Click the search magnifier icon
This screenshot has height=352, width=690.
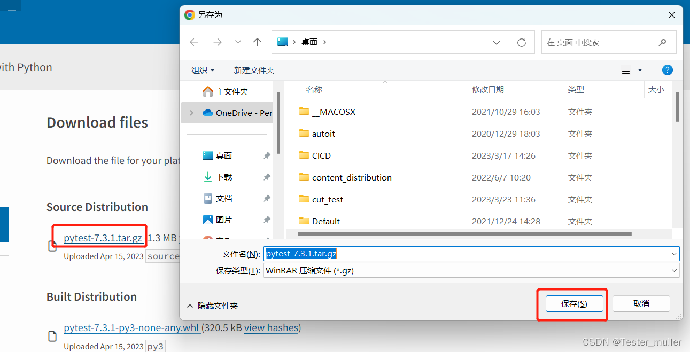[663, 42]
